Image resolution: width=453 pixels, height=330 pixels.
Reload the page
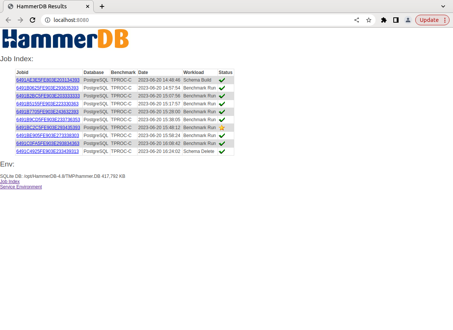click(32, 20)
